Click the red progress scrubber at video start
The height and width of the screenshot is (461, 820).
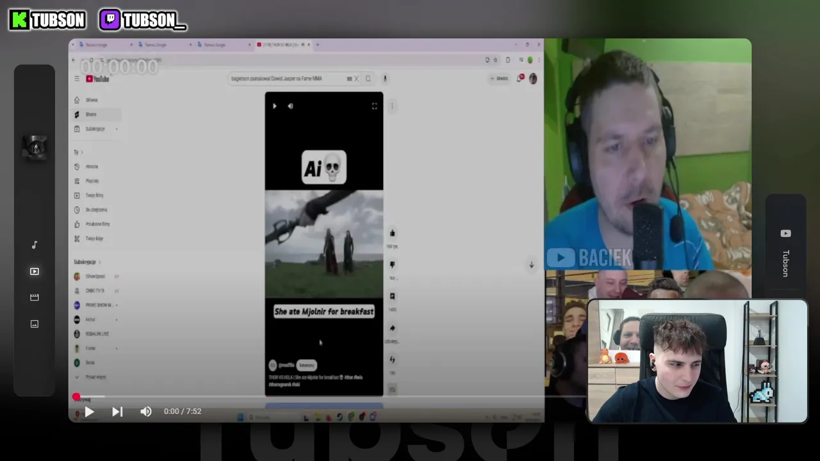coord(76,398)
